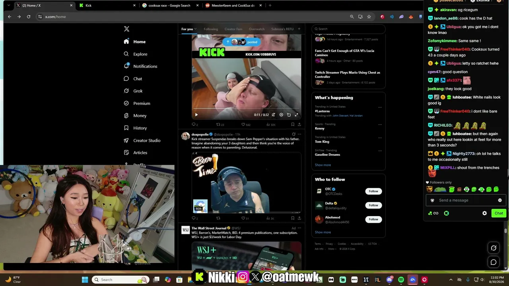Follow the Delta account
Screen dimensions: 509x286
(x=373, y=205)
